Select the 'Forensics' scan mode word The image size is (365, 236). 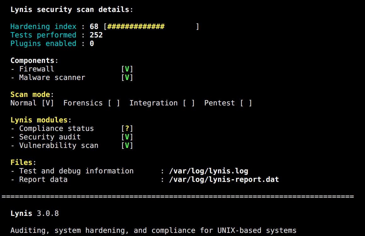pos(83,103)
